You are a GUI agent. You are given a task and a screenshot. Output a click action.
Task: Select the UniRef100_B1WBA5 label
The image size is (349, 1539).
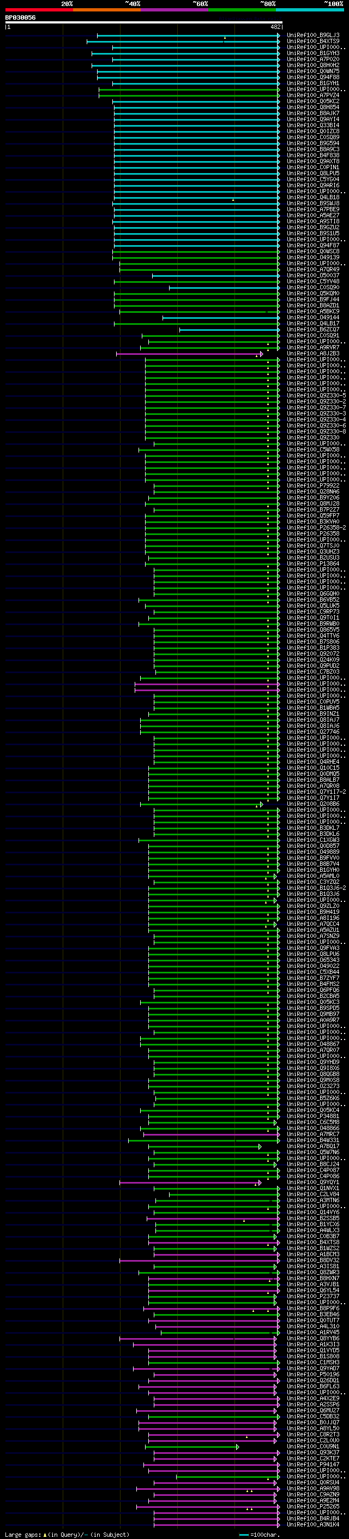(312, 708)
